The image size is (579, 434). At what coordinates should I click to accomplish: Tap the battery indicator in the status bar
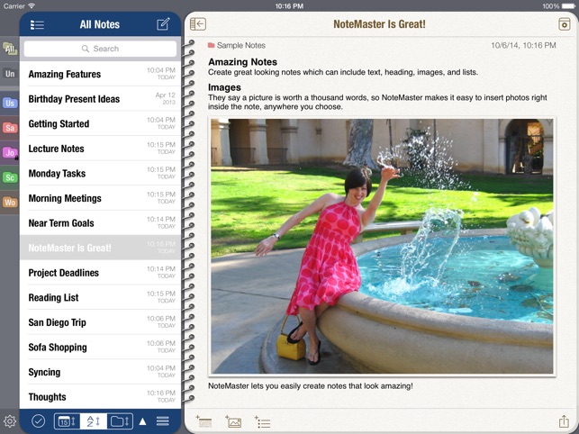point(568,6)
